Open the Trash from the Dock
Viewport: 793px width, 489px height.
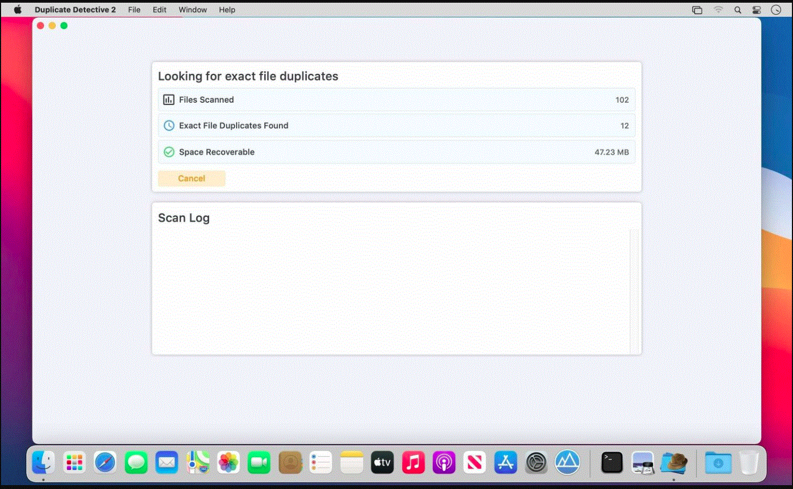pyautogui.click(x=749, y=463)
